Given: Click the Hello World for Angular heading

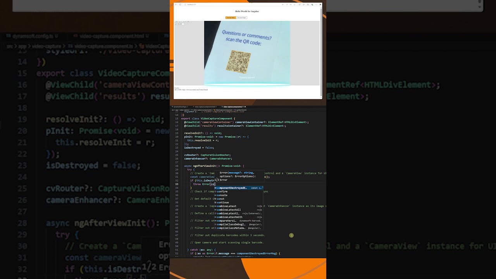Looking at the screenshot, I should click(x=247, y=11).
